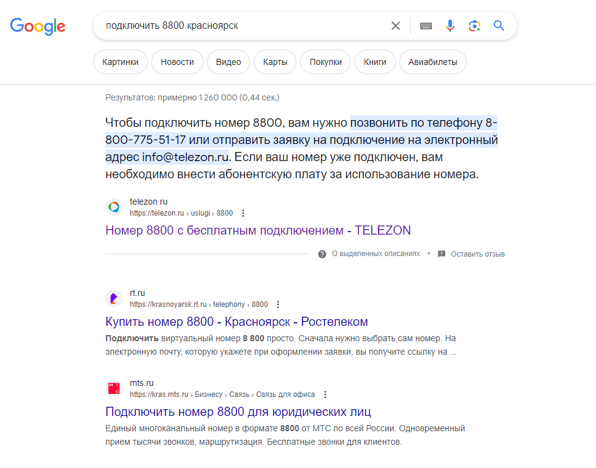This screenshot has width=596, height=468.
Task: Open the Авиабилеты search category
Action: [x=432, y=62]
